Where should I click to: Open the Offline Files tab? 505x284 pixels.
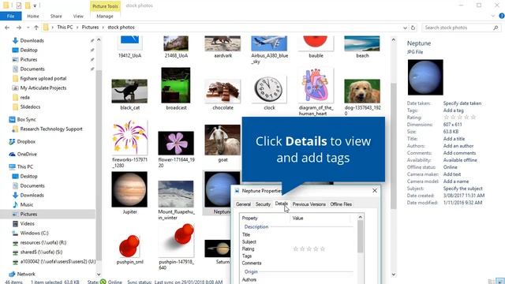coord(341,204)
